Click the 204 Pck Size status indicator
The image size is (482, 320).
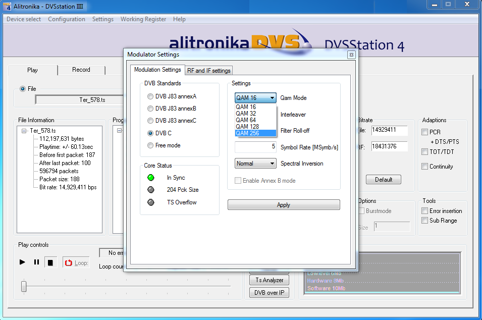(150, 190)
